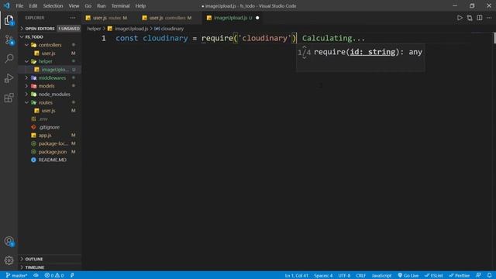
Task: Change indentation via Spaces: 4
Action: click(323, 276)
